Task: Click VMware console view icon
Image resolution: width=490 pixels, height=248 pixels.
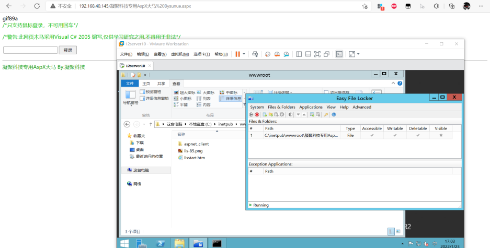Action: pyautogui.click(x=339, y=54)
